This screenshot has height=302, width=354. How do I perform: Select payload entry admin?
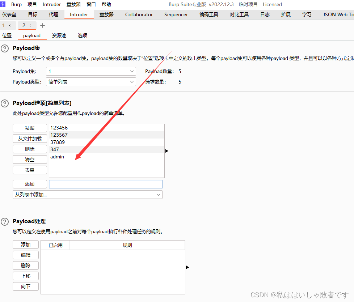click(106, 157)
